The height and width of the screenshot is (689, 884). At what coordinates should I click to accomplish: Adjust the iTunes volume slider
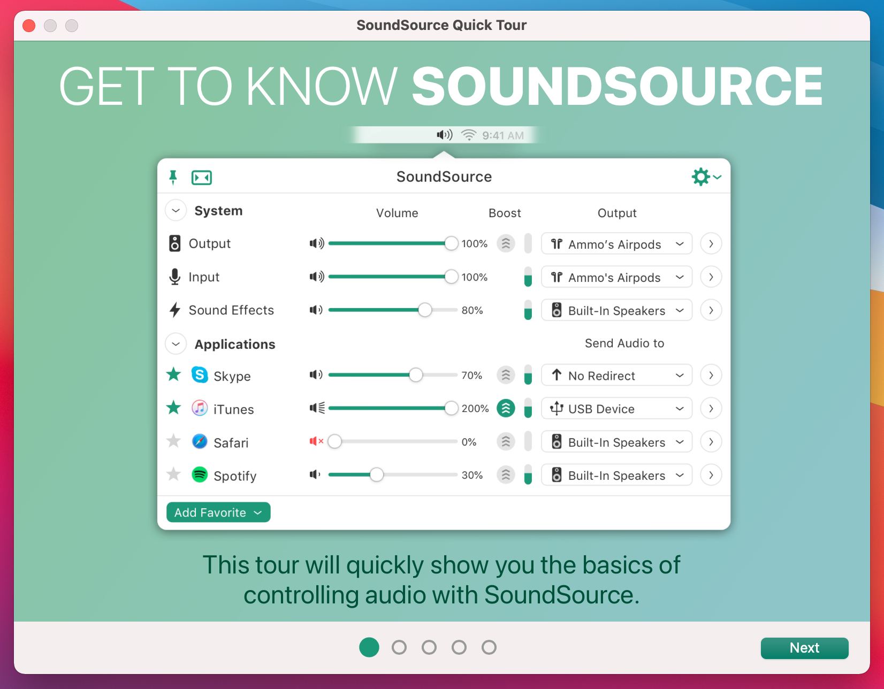coord(393,408)
